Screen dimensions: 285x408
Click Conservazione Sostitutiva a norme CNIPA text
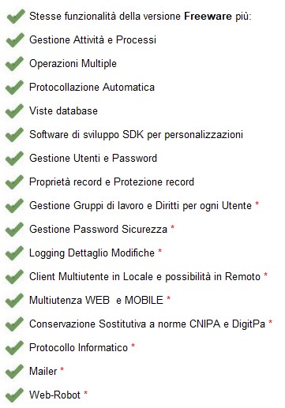coord(125,324)
